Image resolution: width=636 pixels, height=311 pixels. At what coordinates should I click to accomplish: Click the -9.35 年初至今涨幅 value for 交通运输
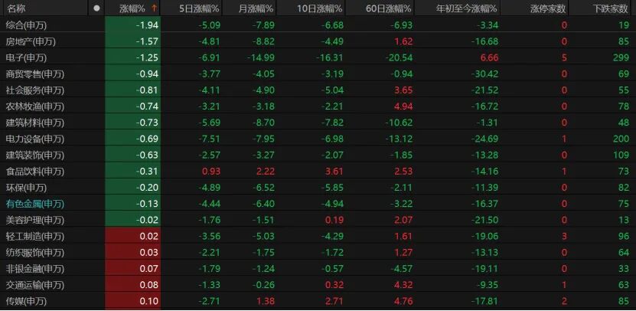(x=487, y=285)
